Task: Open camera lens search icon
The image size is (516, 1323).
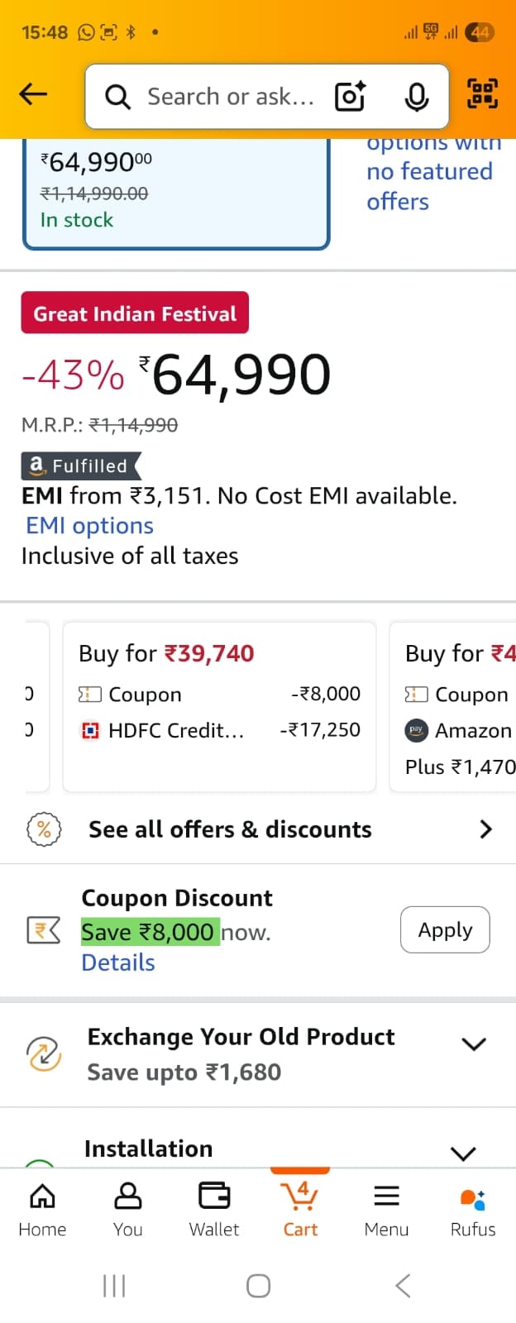Action: pos(350,97)
